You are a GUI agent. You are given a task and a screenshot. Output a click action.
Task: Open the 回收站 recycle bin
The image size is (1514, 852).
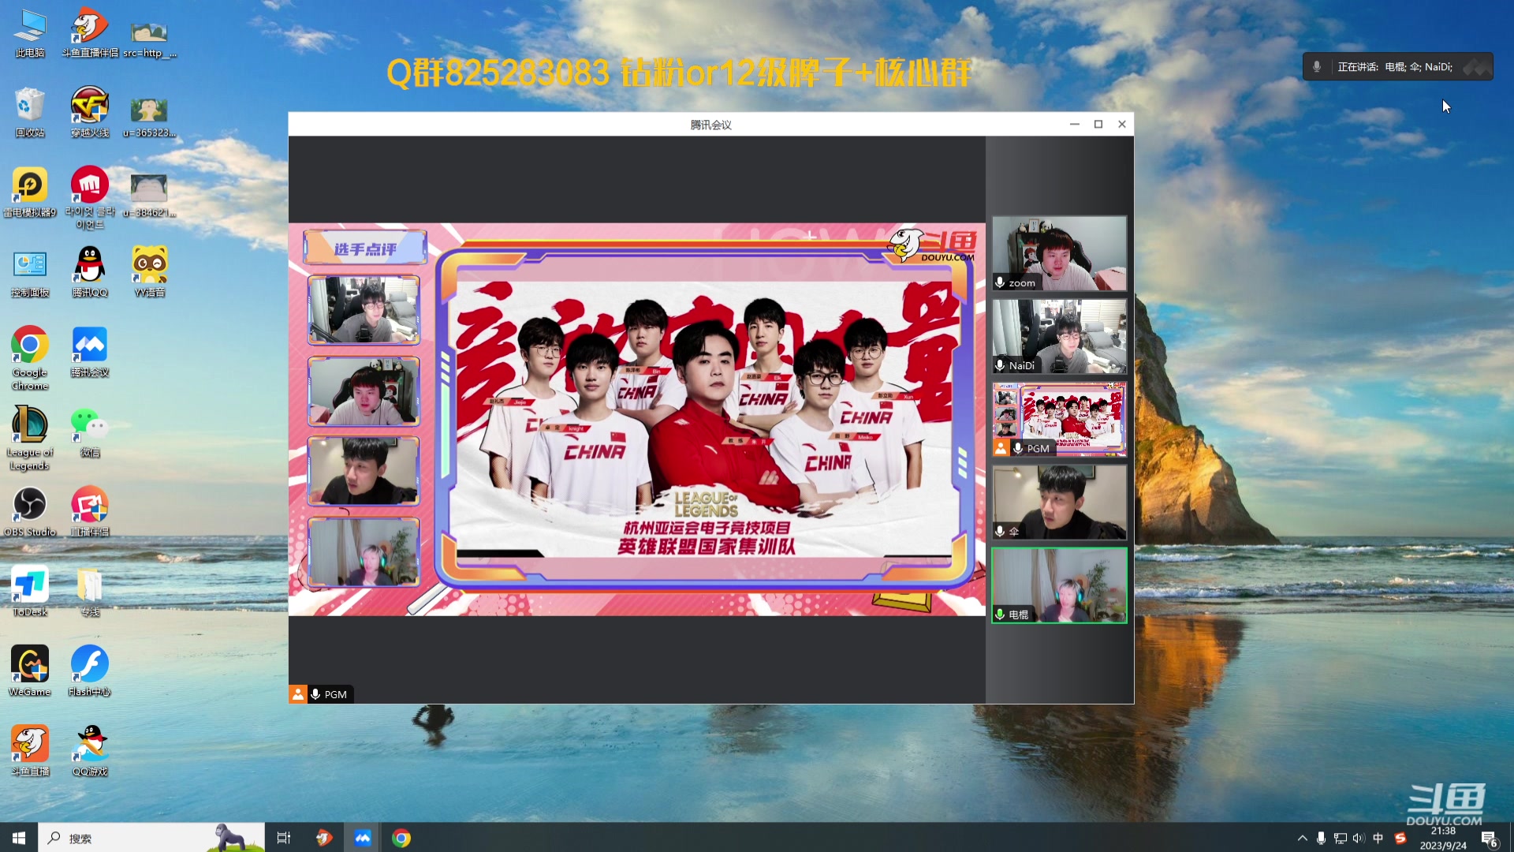30,113
